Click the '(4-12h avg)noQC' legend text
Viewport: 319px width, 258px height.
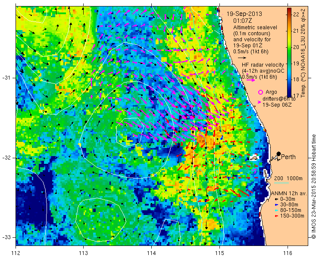pos(263,71)
